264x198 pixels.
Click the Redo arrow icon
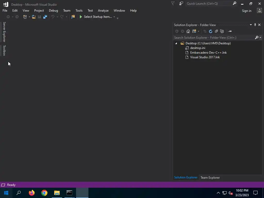click(x=62, y=17)
